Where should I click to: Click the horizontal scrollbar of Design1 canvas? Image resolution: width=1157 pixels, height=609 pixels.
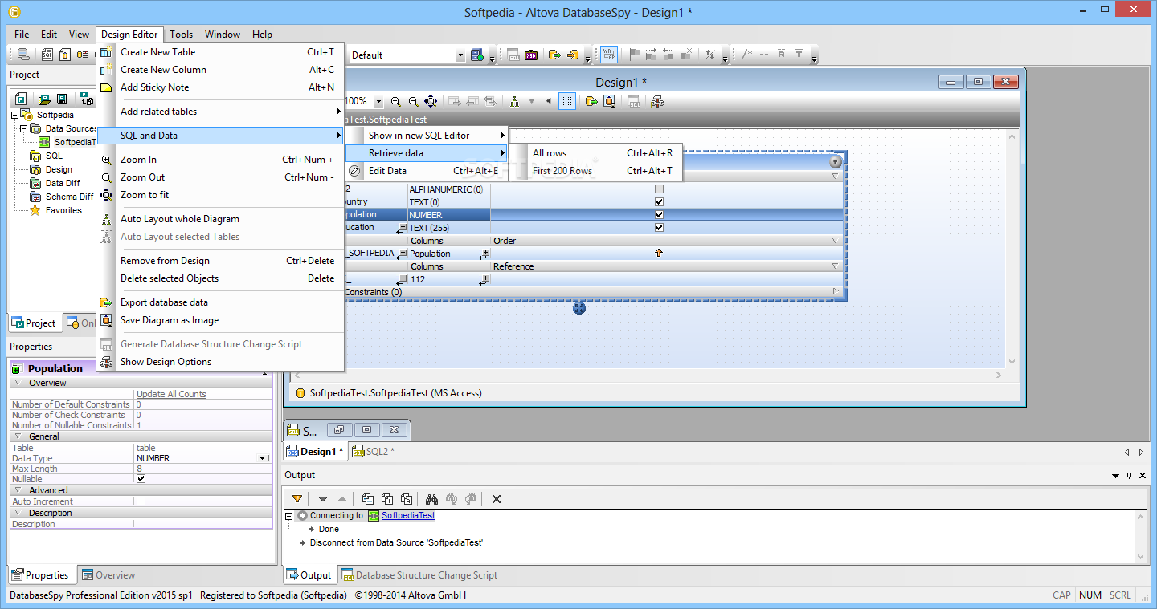click(649, 376)
